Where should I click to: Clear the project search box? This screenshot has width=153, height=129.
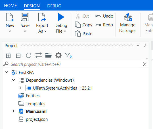[x=144, y=64]
